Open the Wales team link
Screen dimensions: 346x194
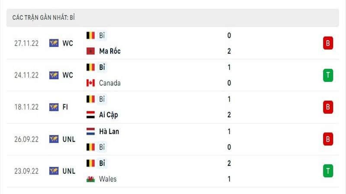[x=108, y=179]
